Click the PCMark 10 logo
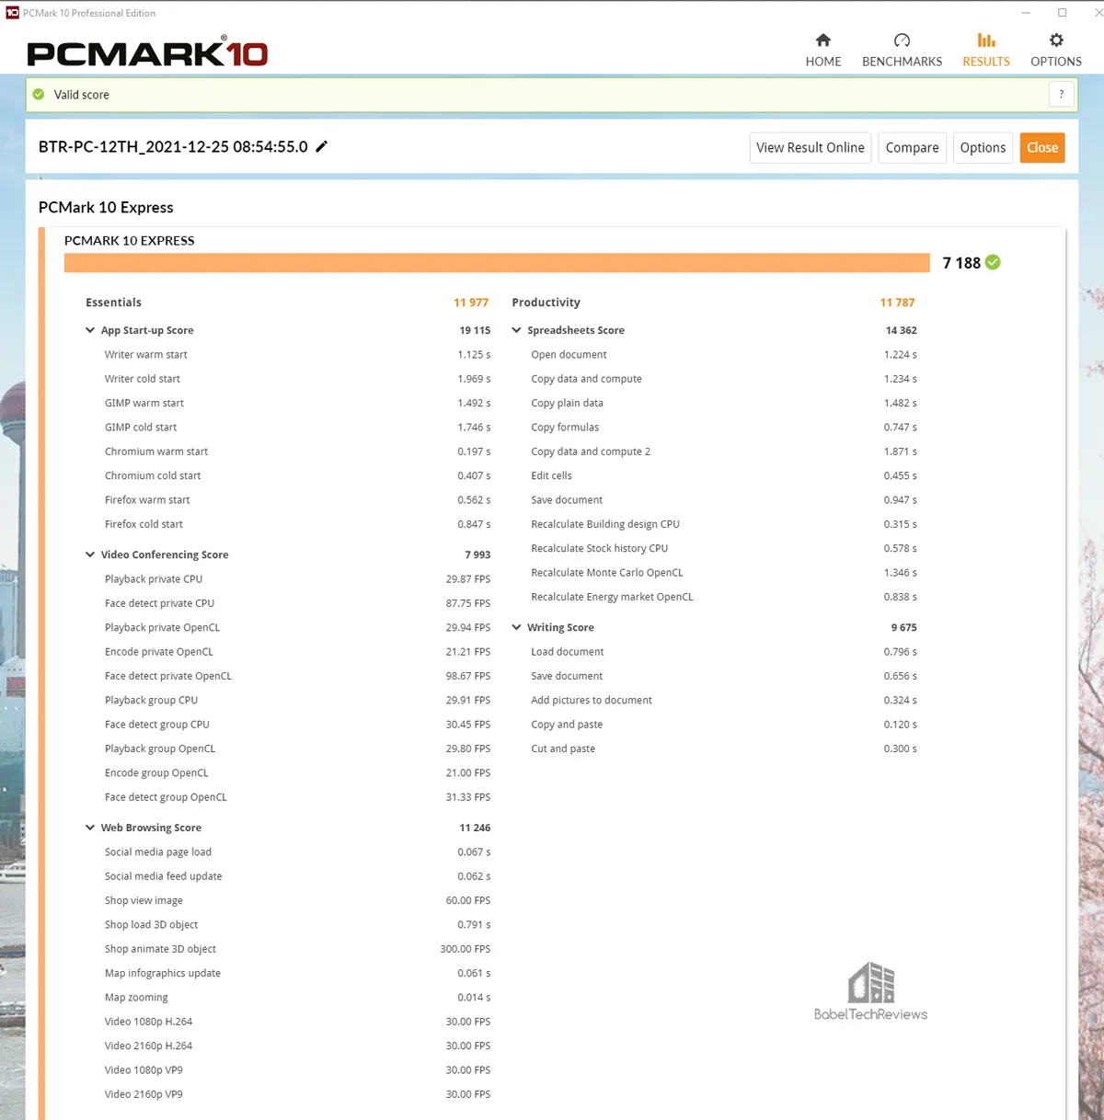1104x1120 pixels. 147,52
